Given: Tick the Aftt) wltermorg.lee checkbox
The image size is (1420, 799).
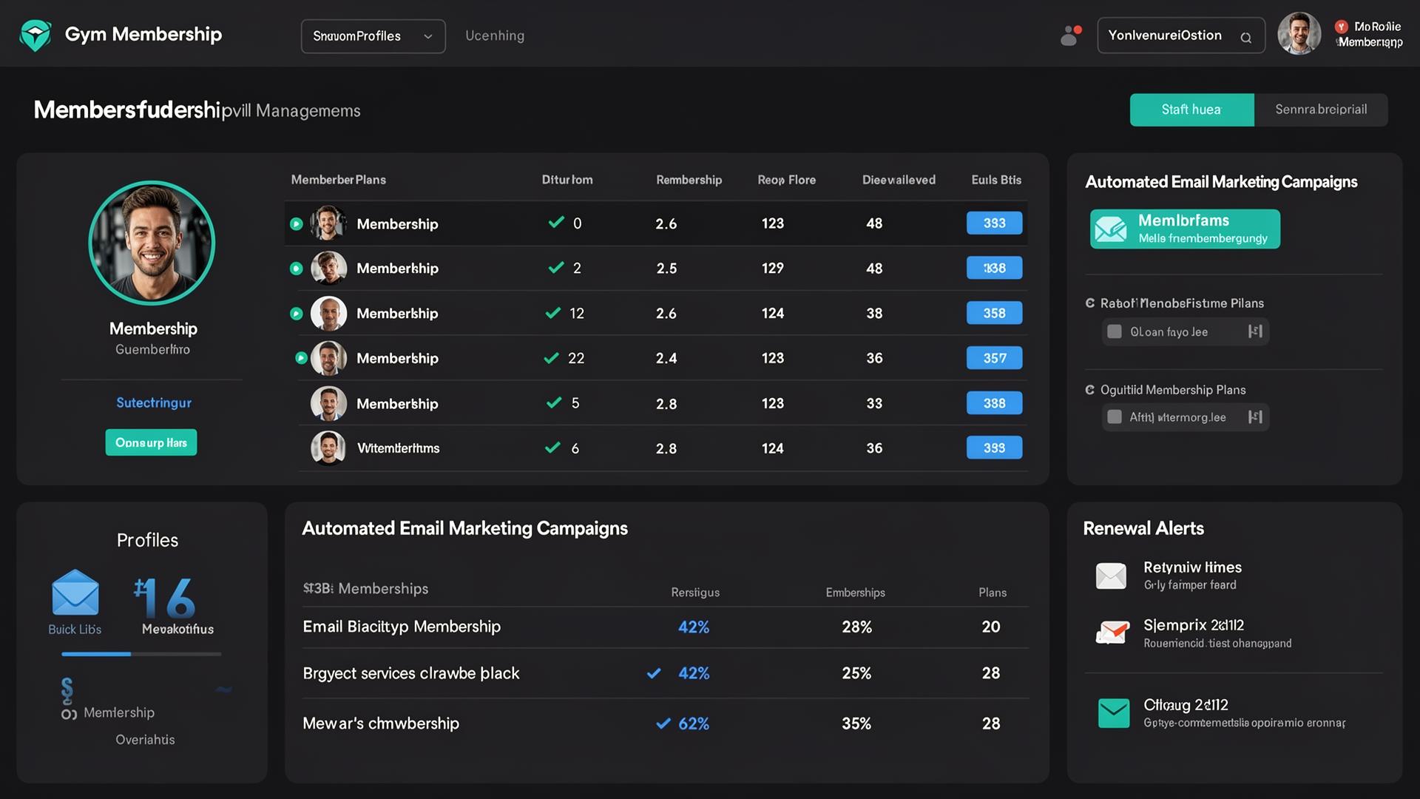Looking at the screenshot, I should [1115, 417].
